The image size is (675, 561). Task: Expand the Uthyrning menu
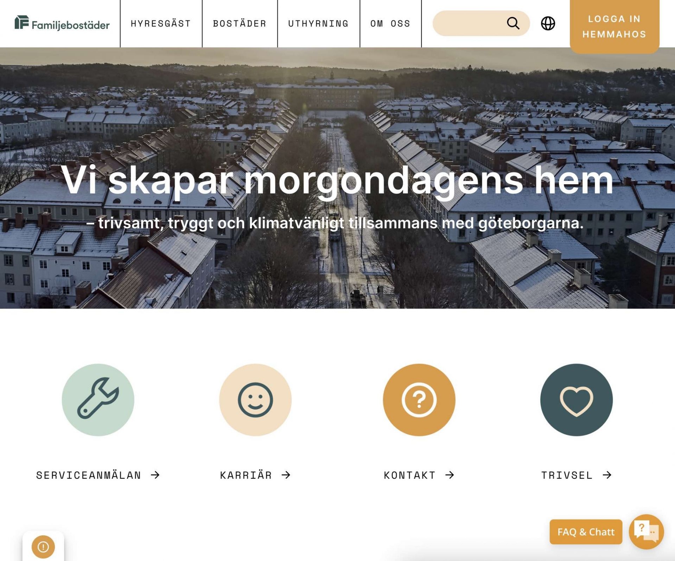(318, 24)
